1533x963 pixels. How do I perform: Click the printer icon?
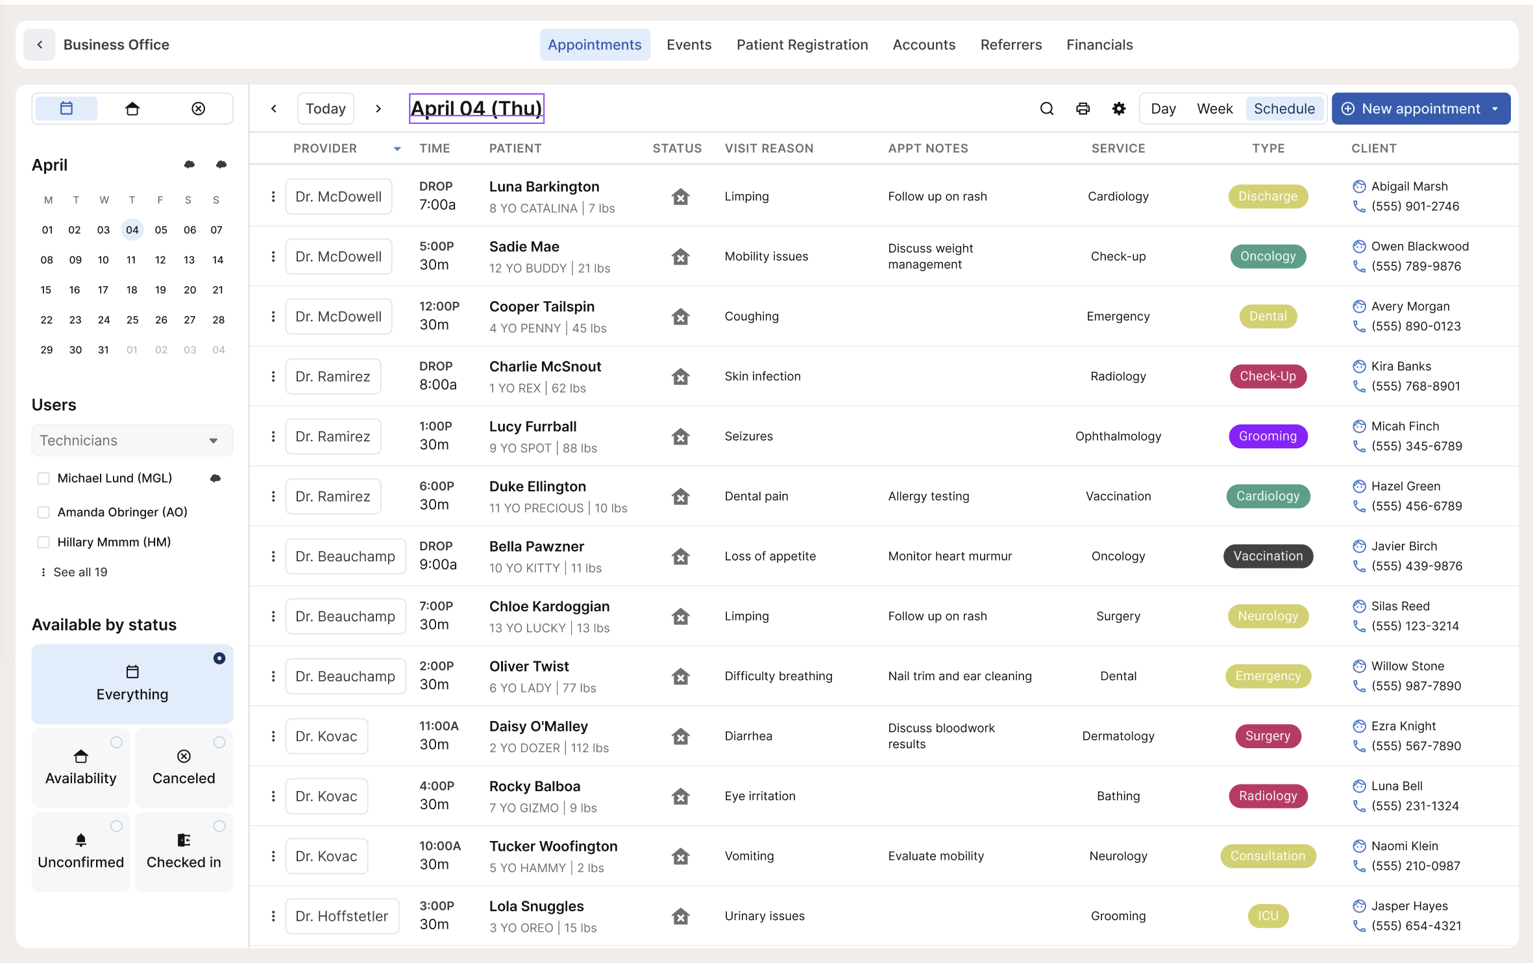click(1083, 108)
